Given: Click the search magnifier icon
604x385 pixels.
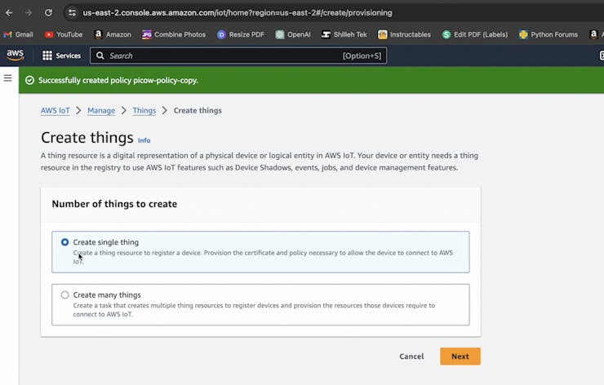Looking at the screenshot, I should pyautogui.click(x=100, y=55).
